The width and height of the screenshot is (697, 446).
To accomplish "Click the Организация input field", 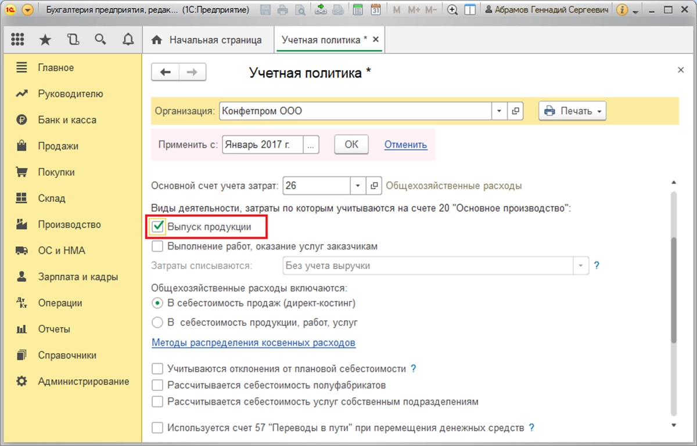I will pos(355,111).
